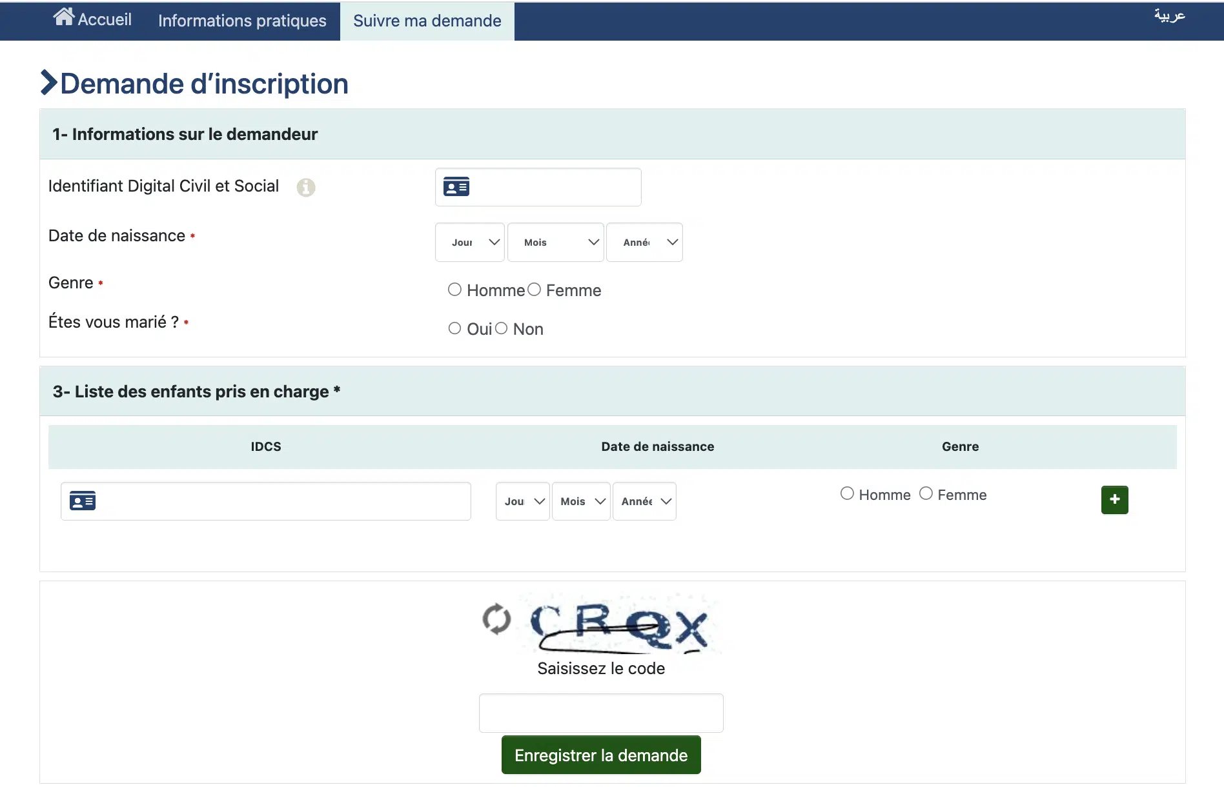Select Femme for child gender
The image size is (1224, 787).
pyautogui.click(x=926, y=493)
